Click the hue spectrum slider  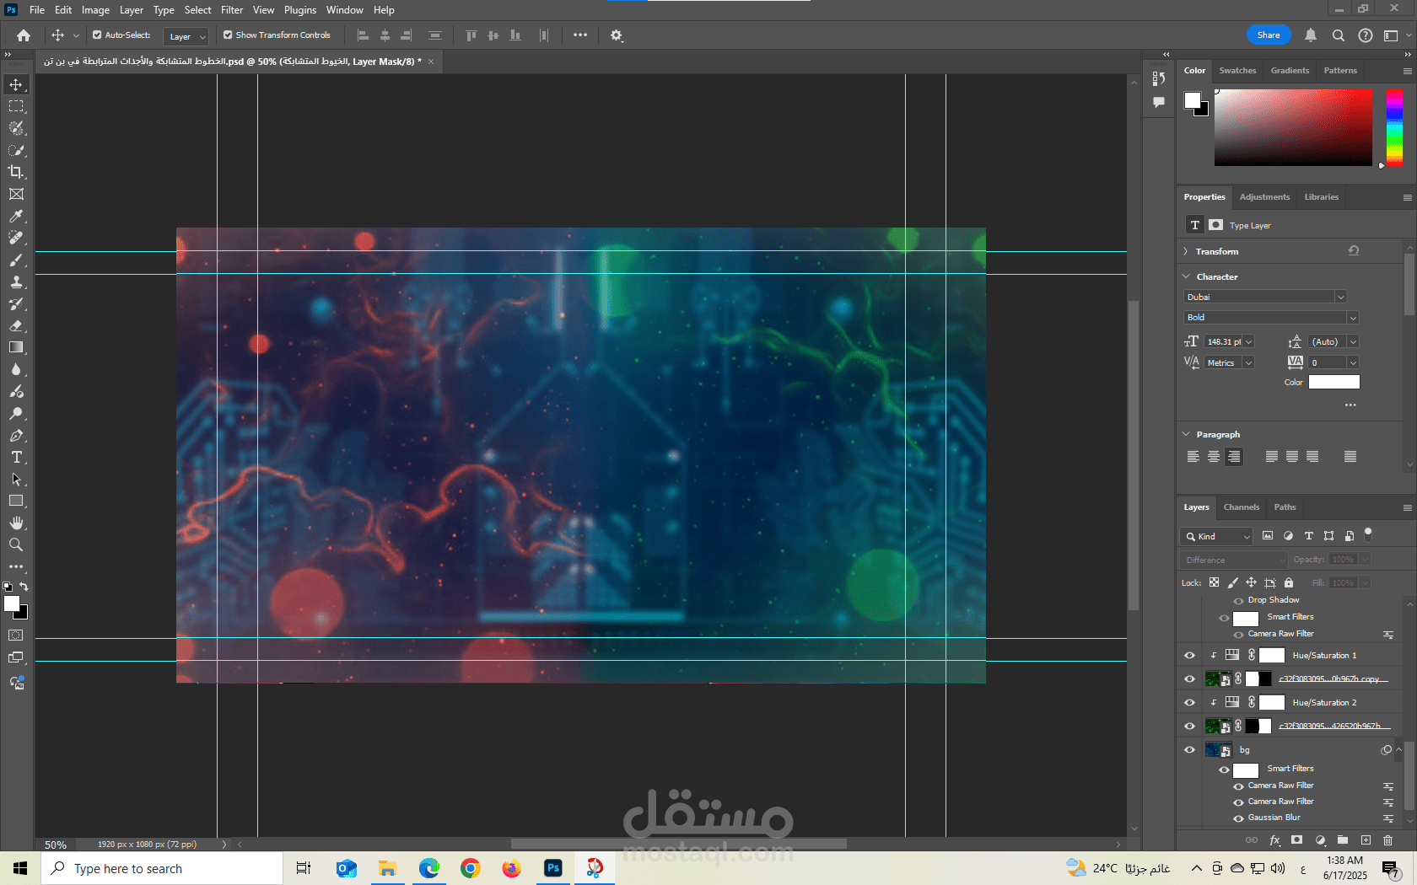[x=1394, y=127]
